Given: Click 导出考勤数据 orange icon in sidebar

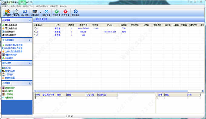Looking at the screenshot, I should (x=3, y=29).
